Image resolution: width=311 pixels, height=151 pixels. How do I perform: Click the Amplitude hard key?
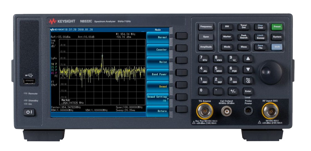206,47
